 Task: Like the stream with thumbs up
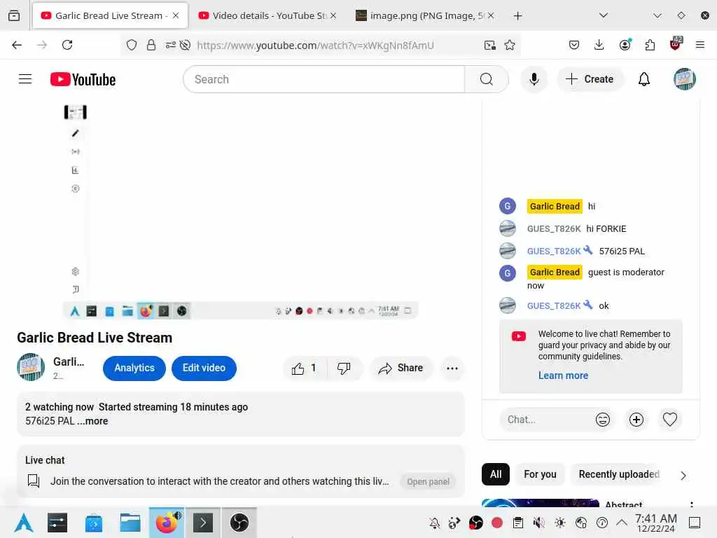coord(305,368)
